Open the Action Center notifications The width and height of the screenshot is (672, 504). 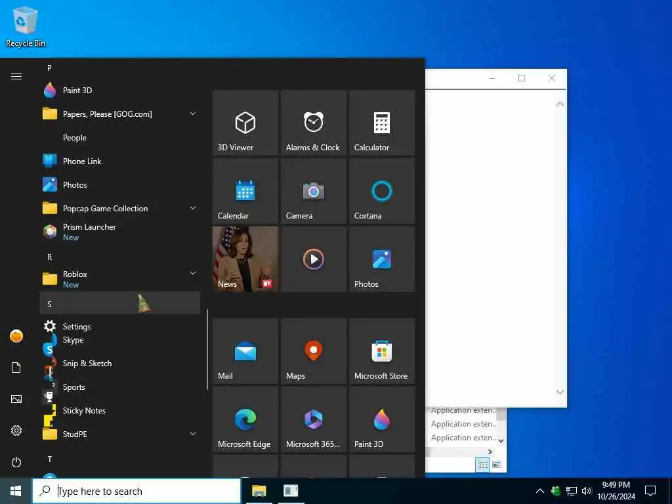pos(650,491)
